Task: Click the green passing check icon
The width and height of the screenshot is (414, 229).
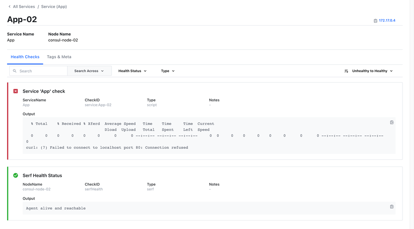Action: 15,175
